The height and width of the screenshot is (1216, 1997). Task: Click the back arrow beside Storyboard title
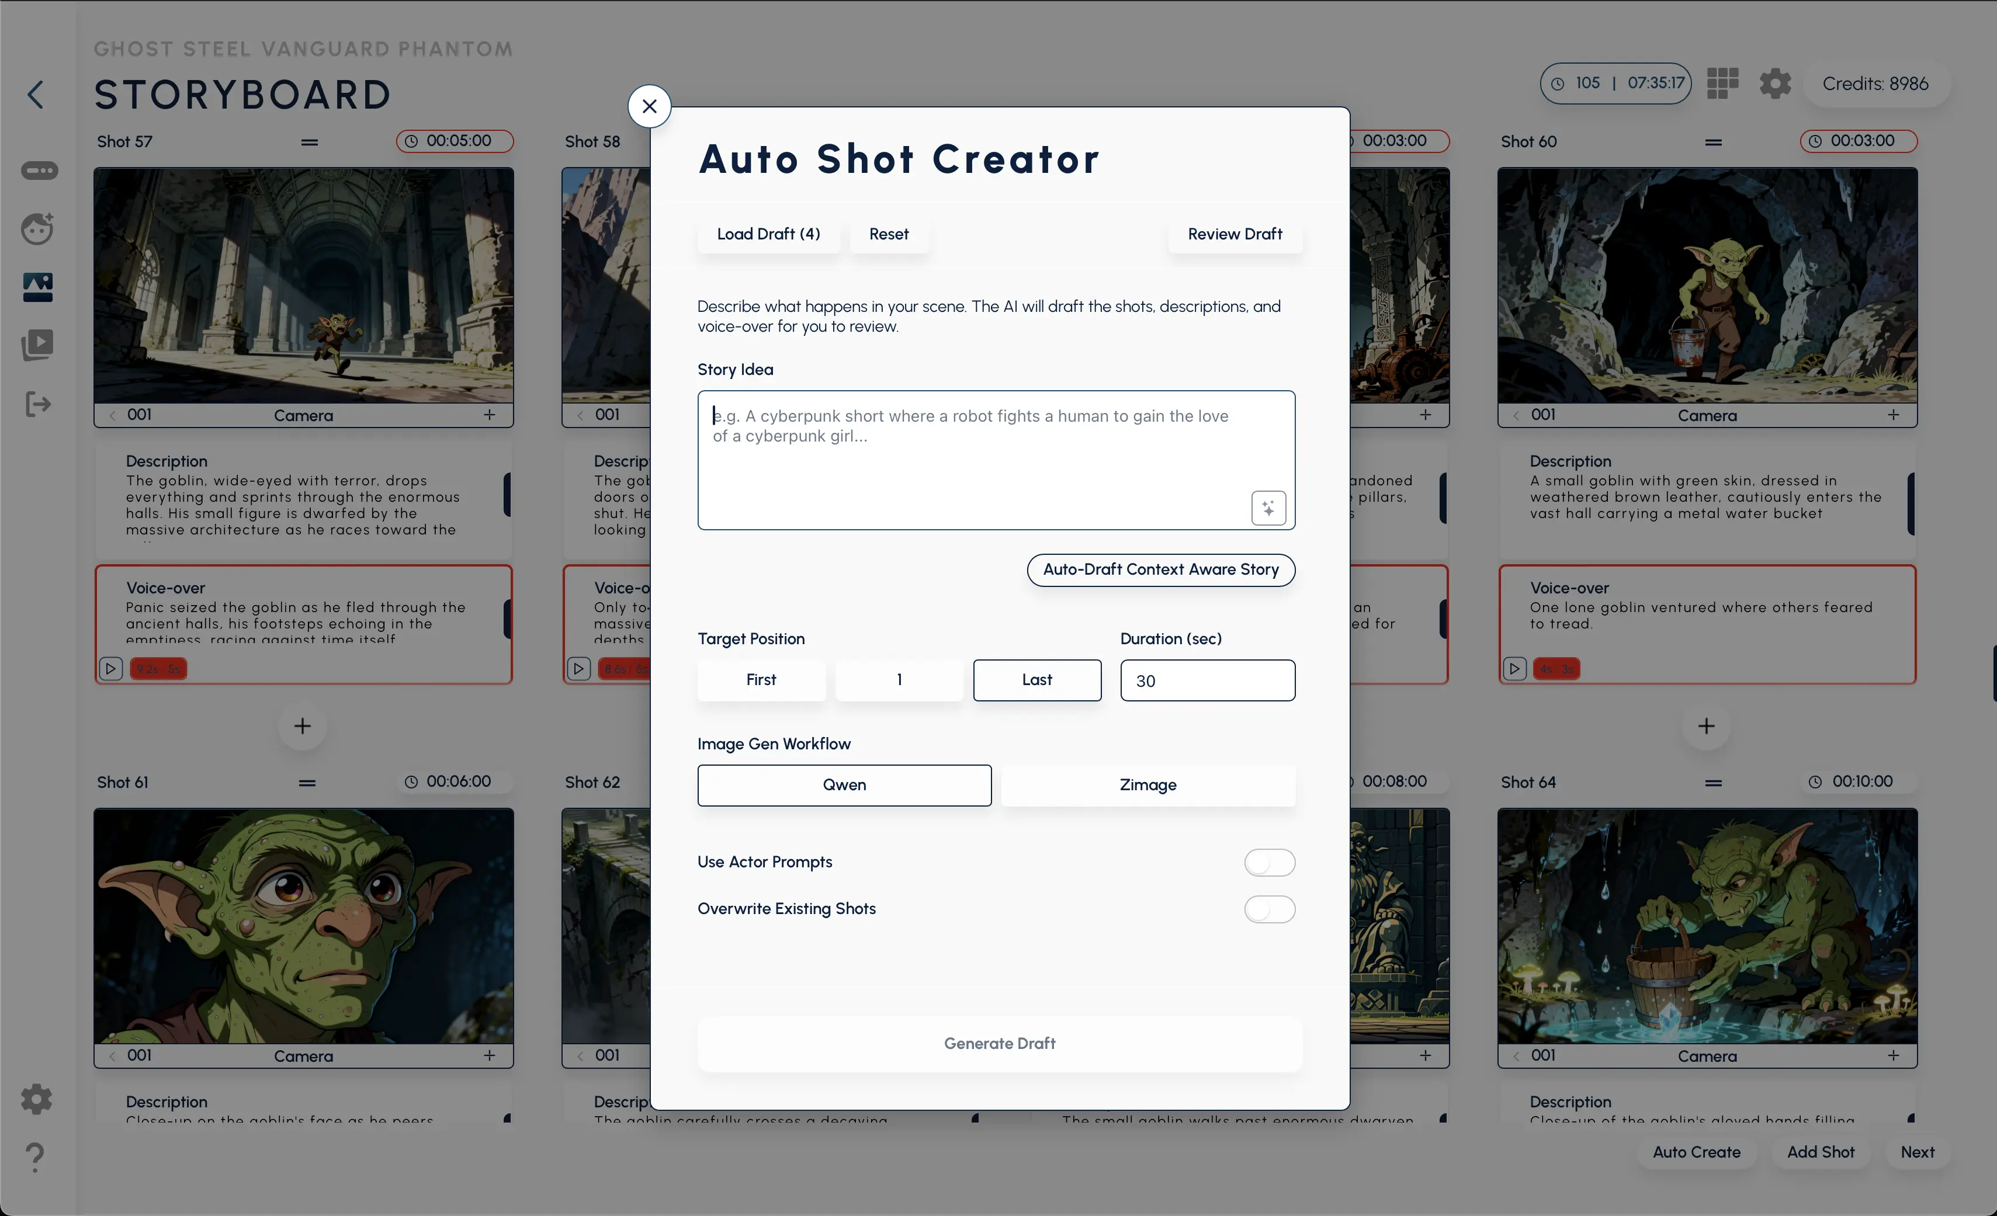[x=36, y=95]
